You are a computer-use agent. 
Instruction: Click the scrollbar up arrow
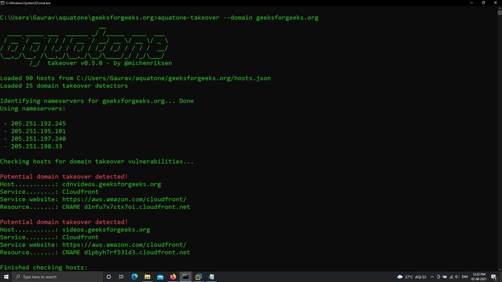click(x=499, y=8)
